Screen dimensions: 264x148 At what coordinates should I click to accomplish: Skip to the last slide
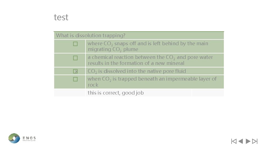255,141
